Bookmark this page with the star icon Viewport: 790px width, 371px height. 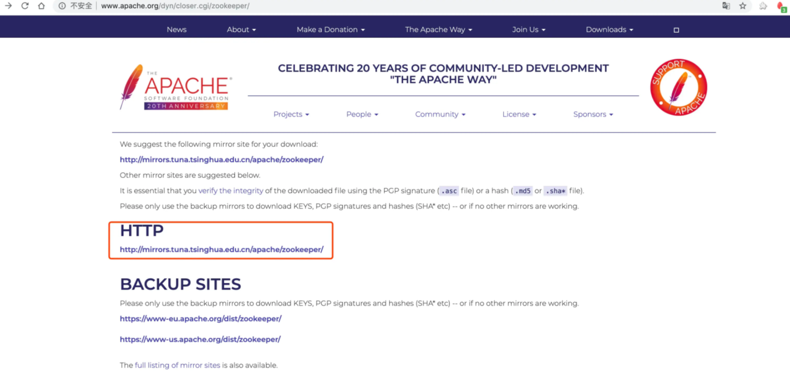click(x=743, y=6)
